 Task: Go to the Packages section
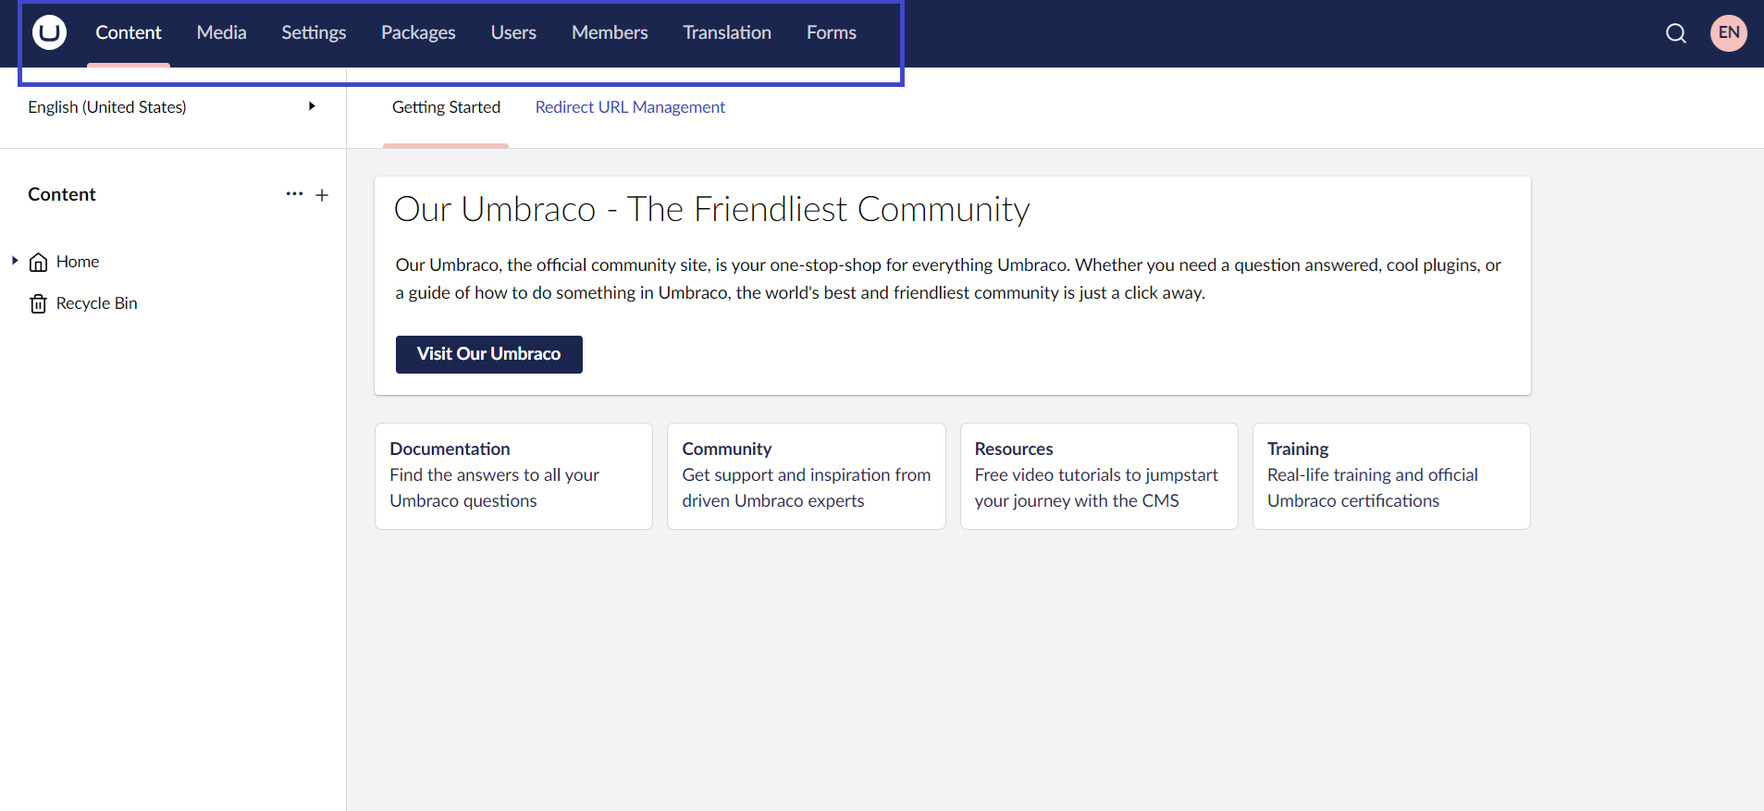(x=418, y=32)
